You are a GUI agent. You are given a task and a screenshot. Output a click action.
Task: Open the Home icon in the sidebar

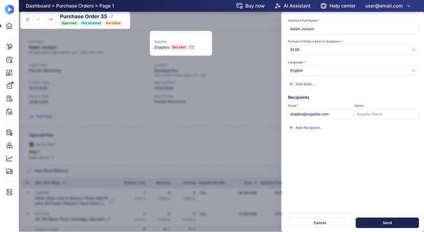point(9,26)
